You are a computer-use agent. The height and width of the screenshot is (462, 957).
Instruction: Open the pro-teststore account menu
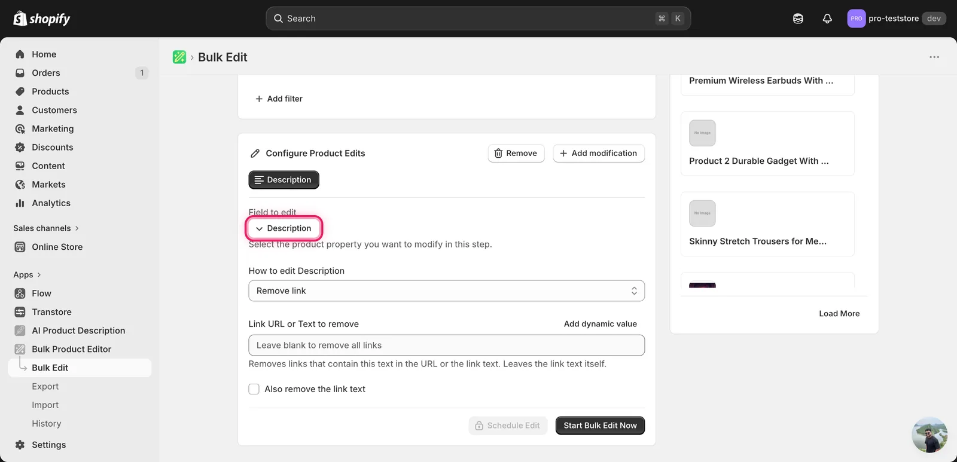coord(896,19)
